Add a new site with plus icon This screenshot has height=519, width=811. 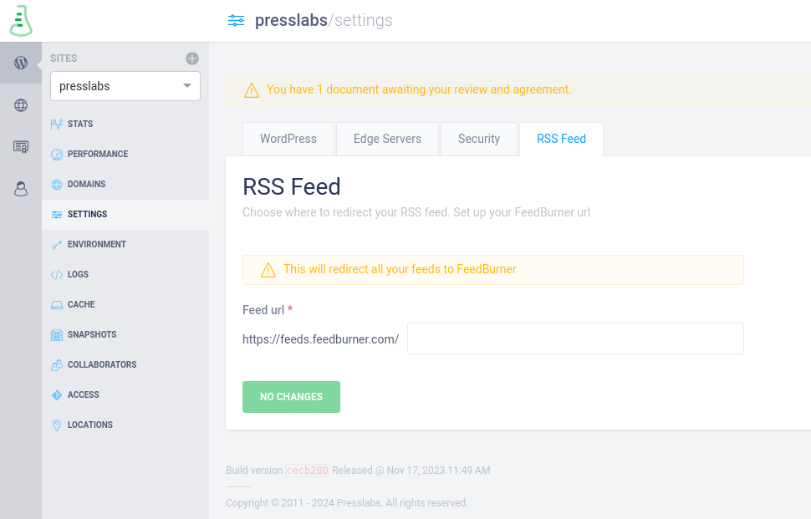pyautogui.click(x=192, y=59)
